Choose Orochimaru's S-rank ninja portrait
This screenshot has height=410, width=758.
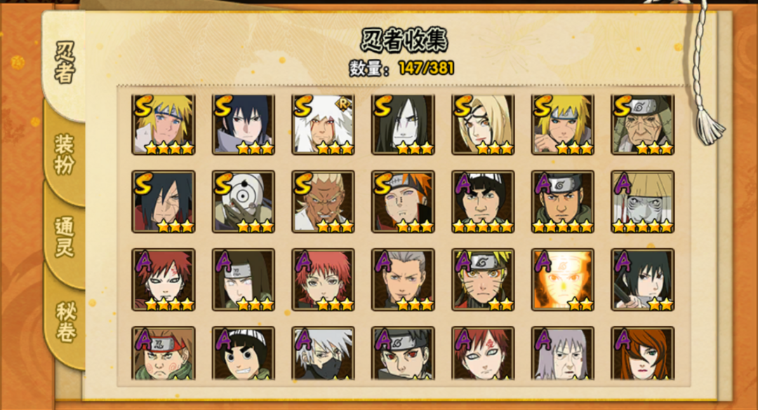(x=403, y=125)
